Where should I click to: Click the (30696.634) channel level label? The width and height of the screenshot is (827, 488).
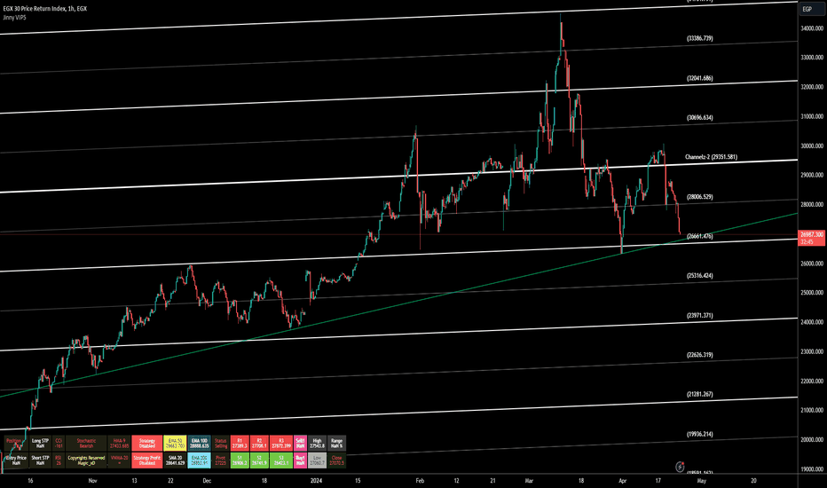tap(699, 118)
